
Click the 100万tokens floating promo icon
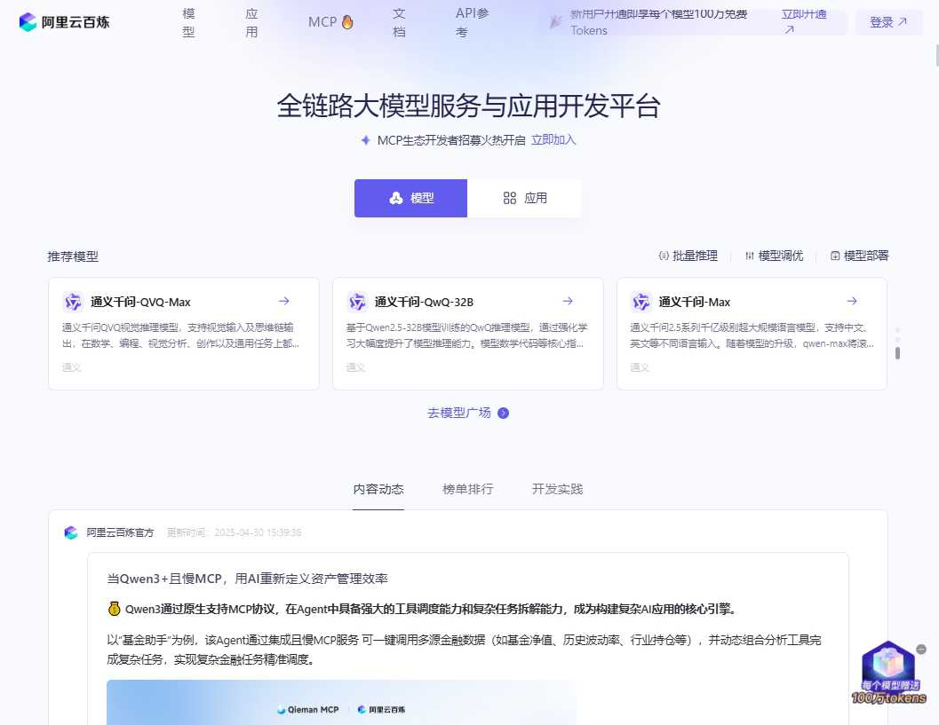pyautogui.click(x=888, y=674)
